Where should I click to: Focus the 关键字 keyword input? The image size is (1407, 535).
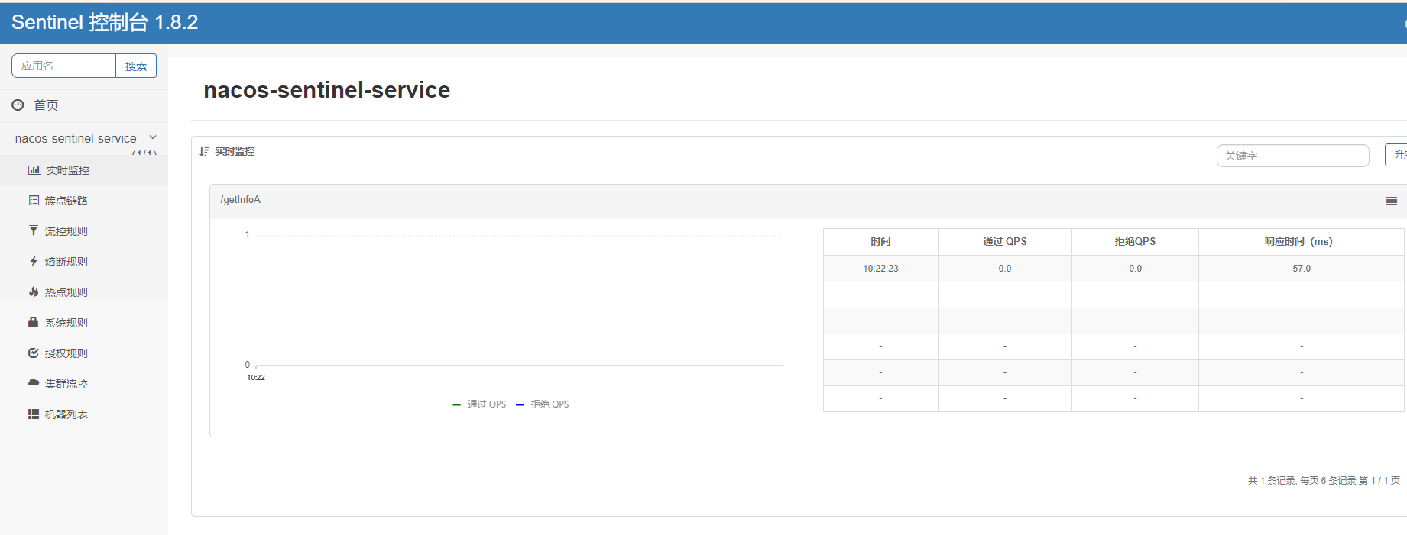coord(1292,156)
